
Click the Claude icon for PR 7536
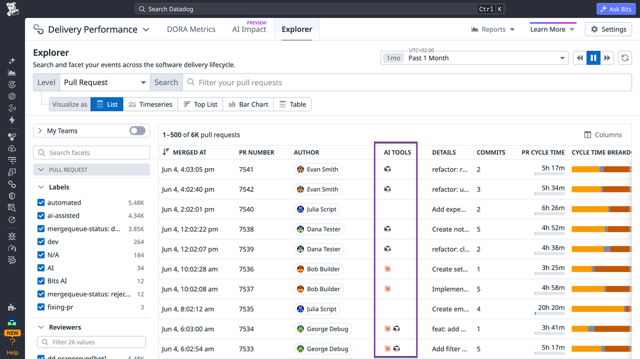(387, 269)
